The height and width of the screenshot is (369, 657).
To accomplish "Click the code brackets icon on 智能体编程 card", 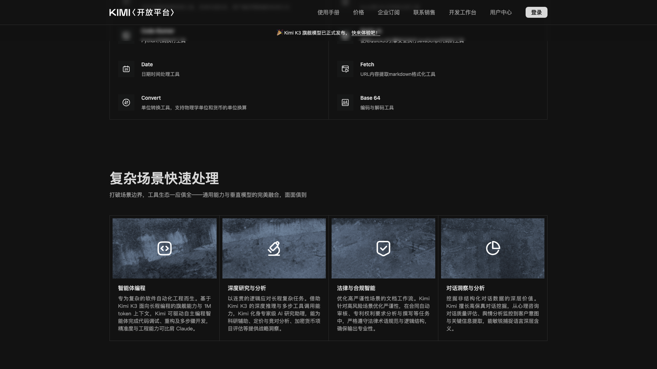I will (x=165, y=248).
